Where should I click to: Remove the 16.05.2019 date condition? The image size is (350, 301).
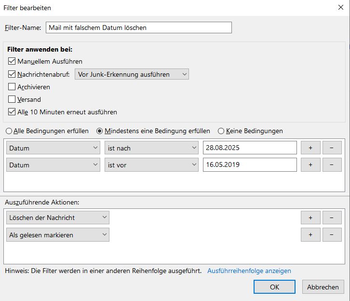click(x=332, y=165)
